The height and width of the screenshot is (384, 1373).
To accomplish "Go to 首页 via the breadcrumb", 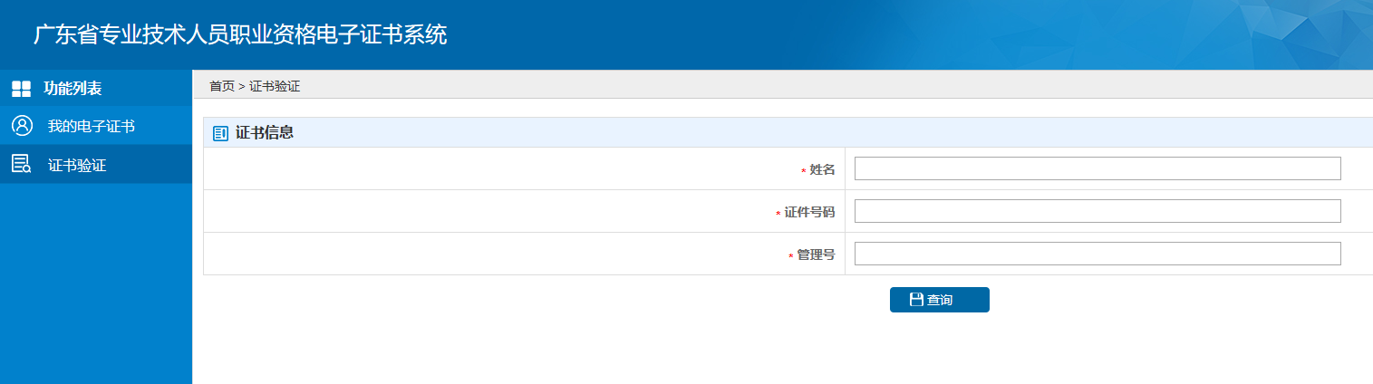I will (221, 86).
